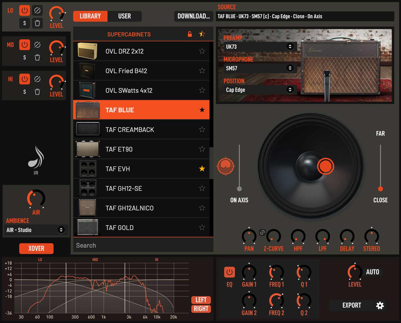Click the link icon between PAN and Z-CURVE
Screen dimensions: 401x323
coord(262,233)
